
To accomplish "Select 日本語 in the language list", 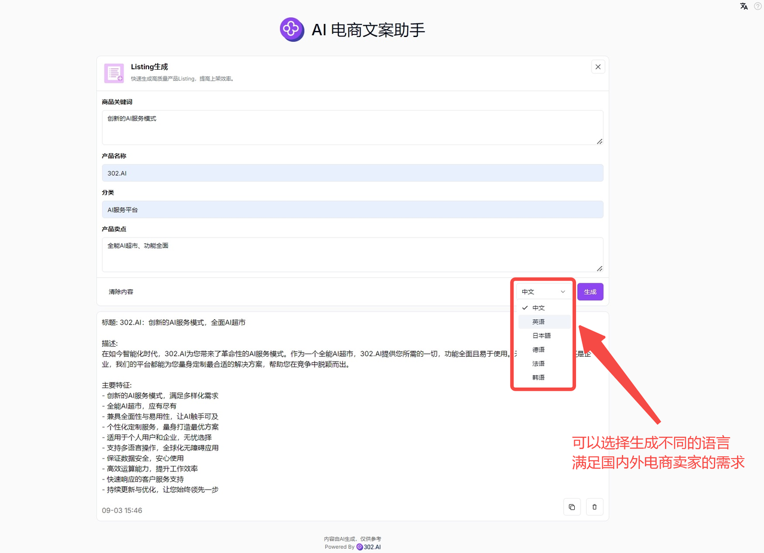I will tap(543, 335).
